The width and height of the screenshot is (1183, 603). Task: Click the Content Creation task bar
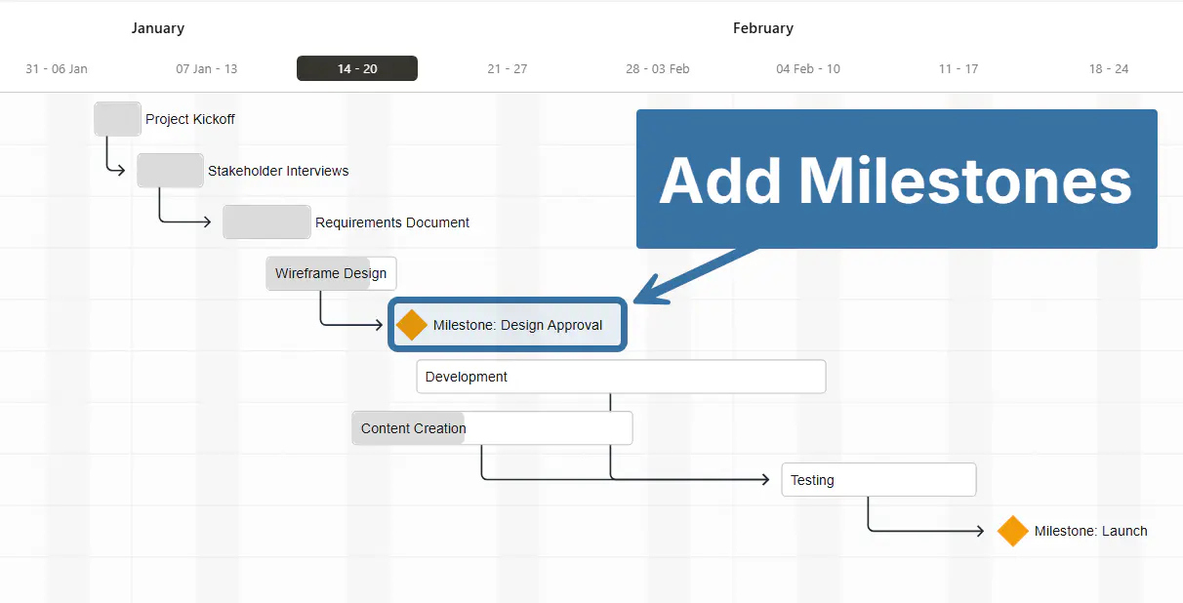pos(492,428)
